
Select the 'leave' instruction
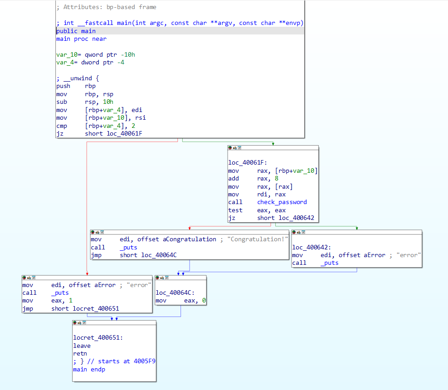tap(82, 346)
